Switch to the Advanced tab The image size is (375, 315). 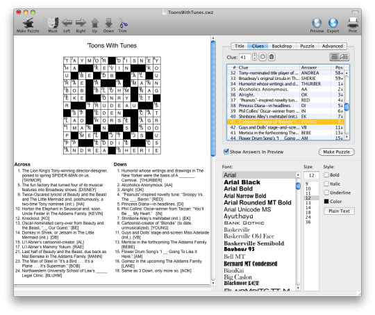333,46
